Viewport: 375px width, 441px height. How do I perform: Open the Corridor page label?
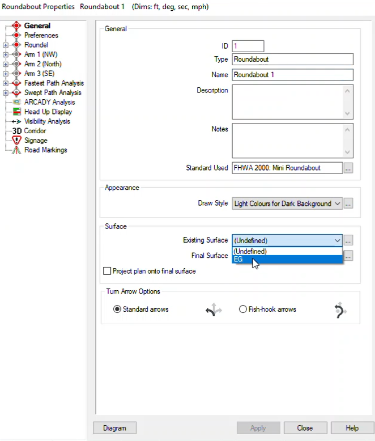pos(35,131)
